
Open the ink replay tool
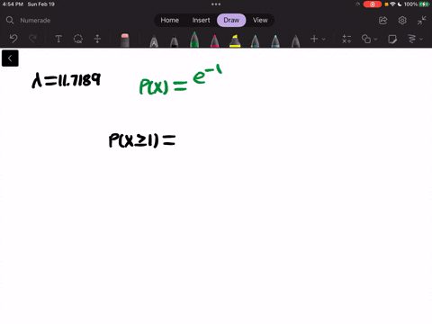pos(412,39)
